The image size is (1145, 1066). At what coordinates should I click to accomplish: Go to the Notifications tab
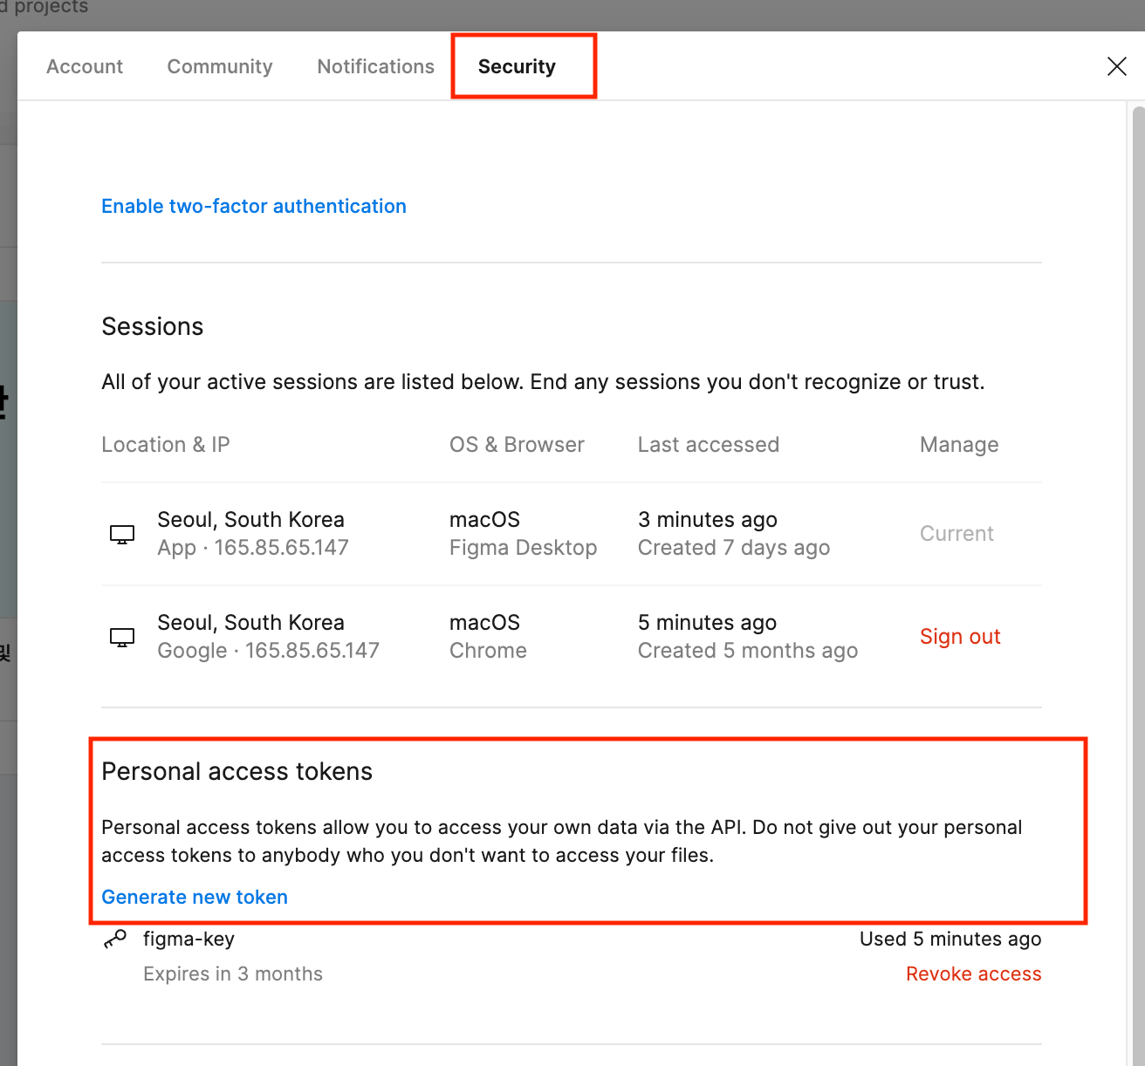pos(375,66)
